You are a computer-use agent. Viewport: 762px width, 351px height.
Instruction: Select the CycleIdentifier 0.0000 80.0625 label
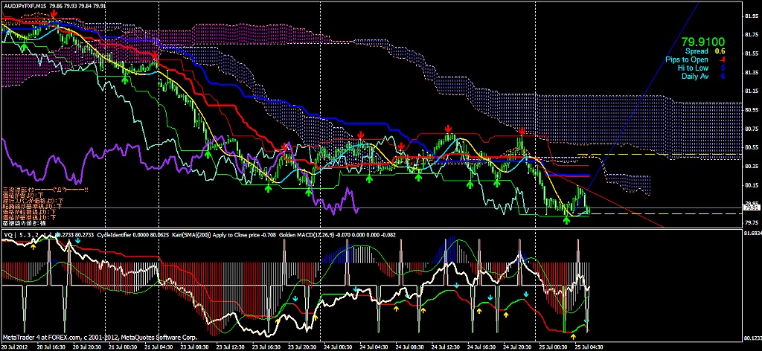132,235
